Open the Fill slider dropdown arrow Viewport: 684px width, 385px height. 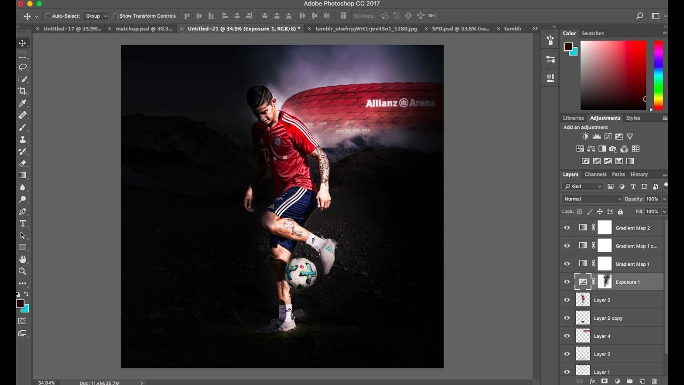point(664,212)
